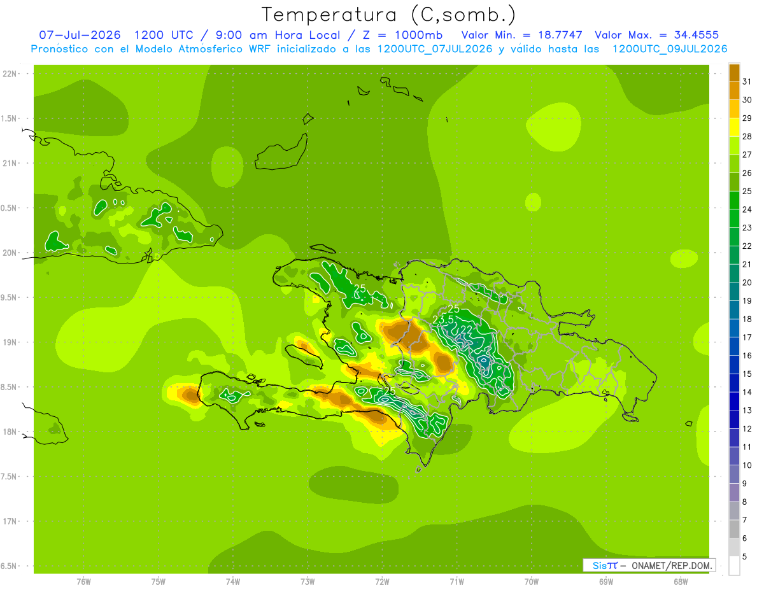Screen dimensions: 764x590
Task: Click the '21N' latitude axis label
Action: point(10,164)
